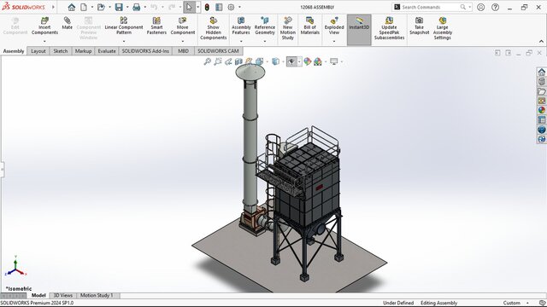Click Exploded View
This screenshot has height=307, width=547.
tap(334, 26)
